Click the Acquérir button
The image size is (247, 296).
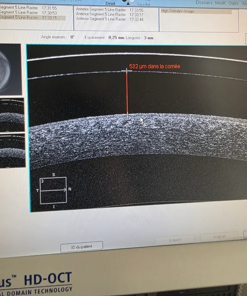click(x=175, y=240)
